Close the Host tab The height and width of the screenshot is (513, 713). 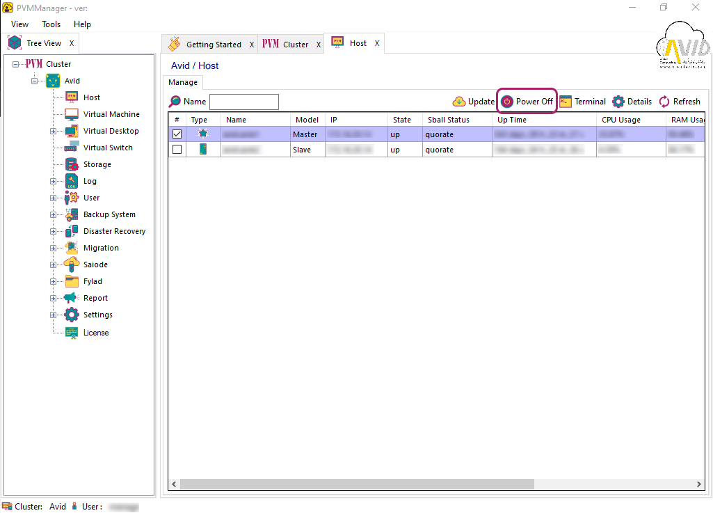click(x=377, y=43)
